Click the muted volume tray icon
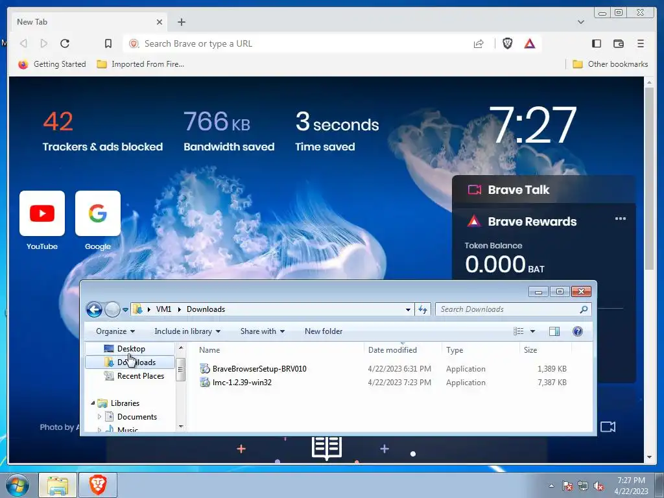The width and height of the screenshot is (664, 498). tap(599, 486)
